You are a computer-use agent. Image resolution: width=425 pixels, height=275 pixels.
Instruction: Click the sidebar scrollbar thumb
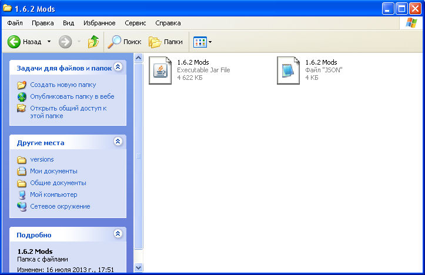138,156
